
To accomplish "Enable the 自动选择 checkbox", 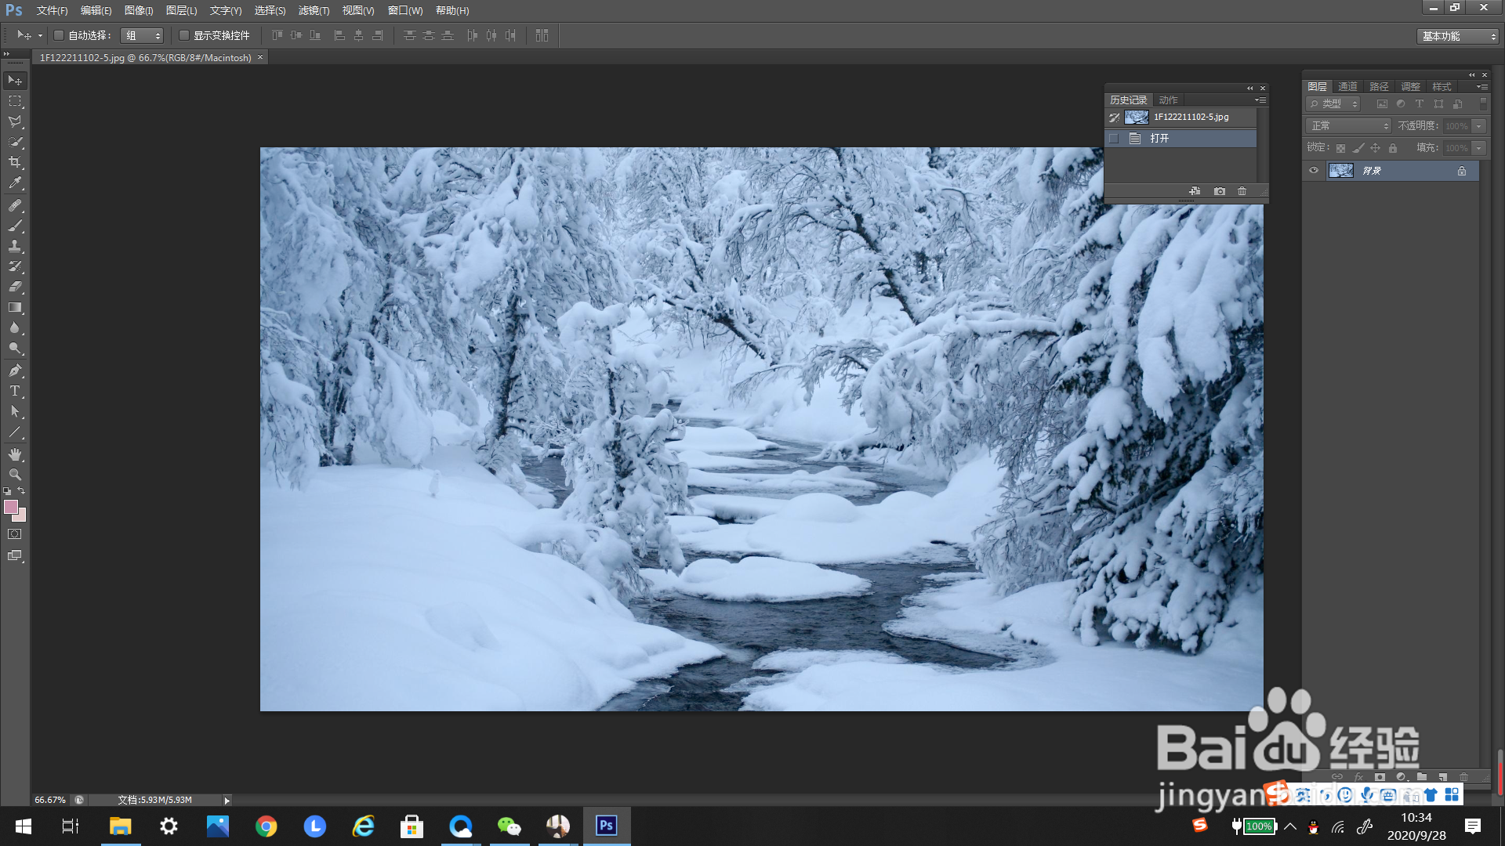I will (59, 35).
